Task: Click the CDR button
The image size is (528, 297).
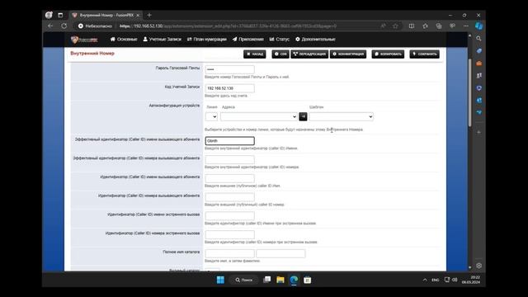Action: pyautogui.click(x=280, y=54)
